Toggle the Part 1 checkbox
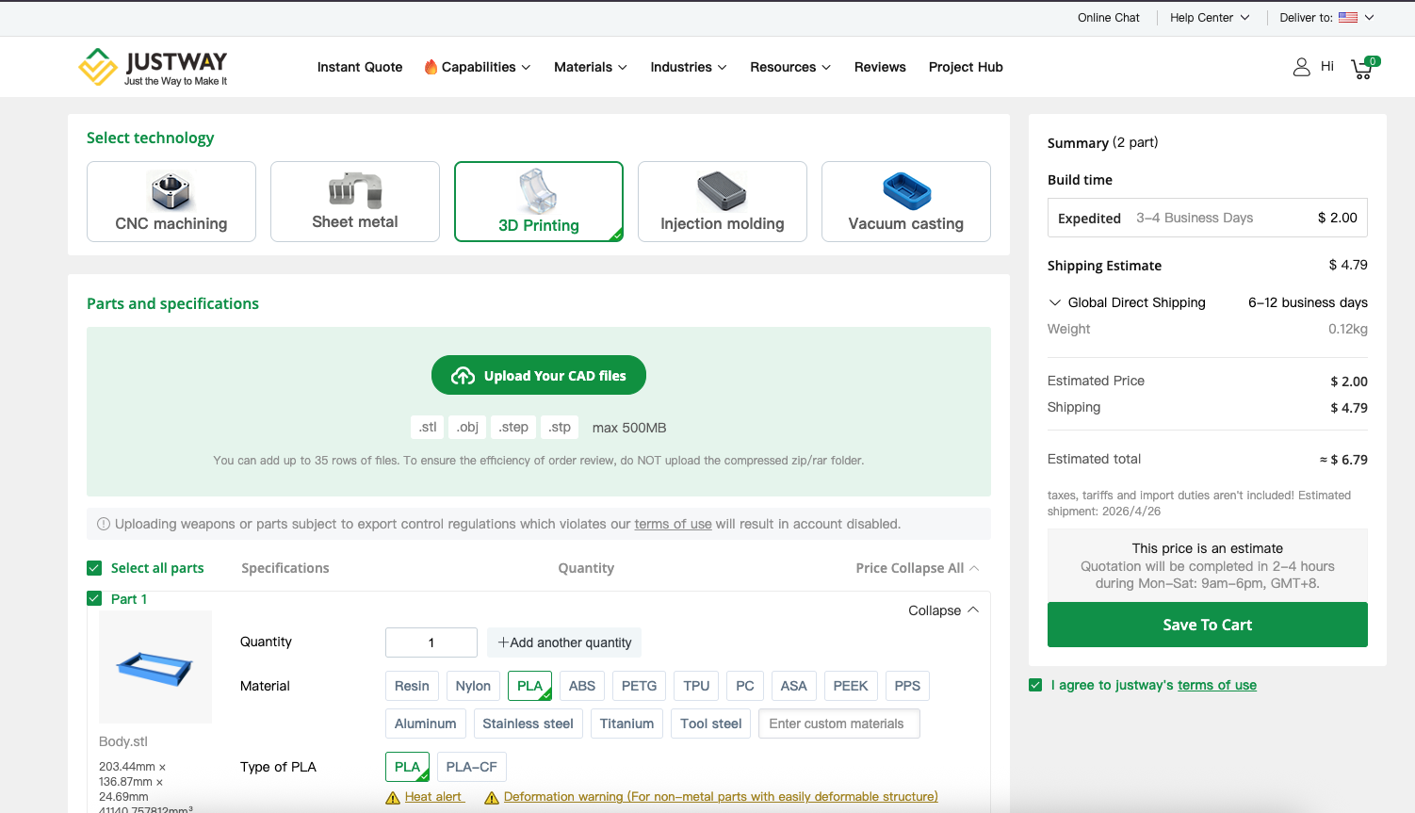The image size is (1415, 813). [94, 598]
